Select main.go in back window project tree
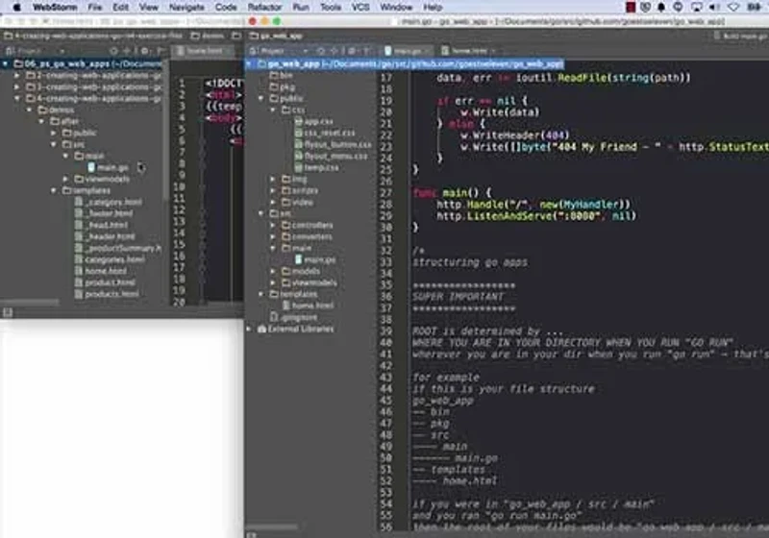Screen dimensions: 769x538 point(108,167)
